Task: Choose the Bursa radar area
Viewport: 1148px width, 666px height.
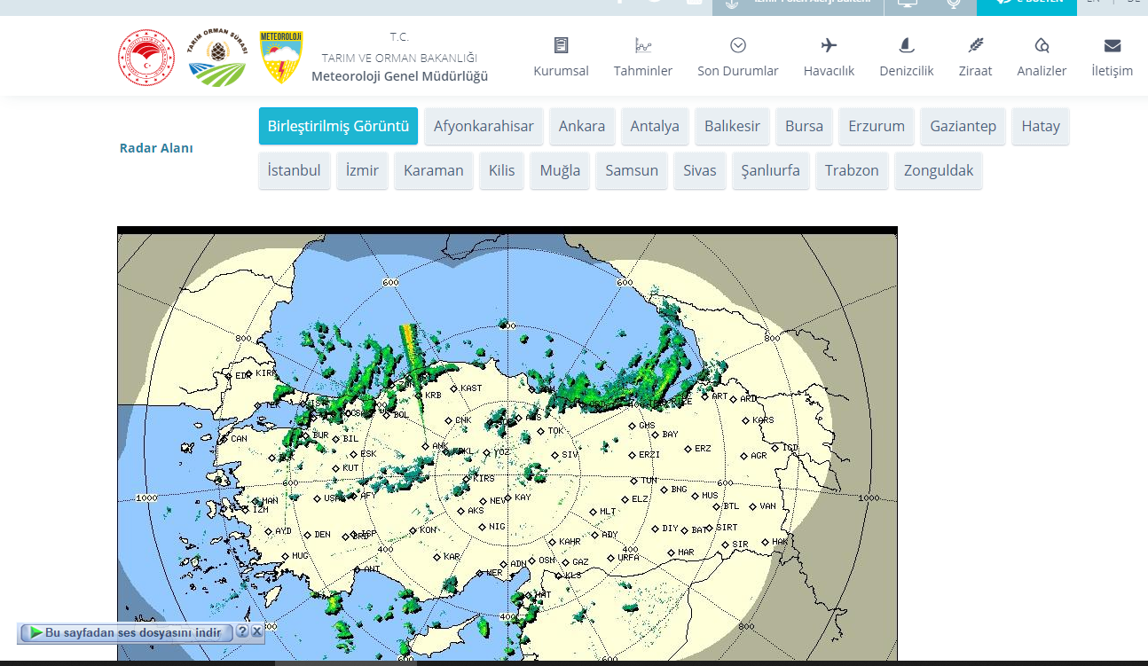Action: [x=804, y=126]
